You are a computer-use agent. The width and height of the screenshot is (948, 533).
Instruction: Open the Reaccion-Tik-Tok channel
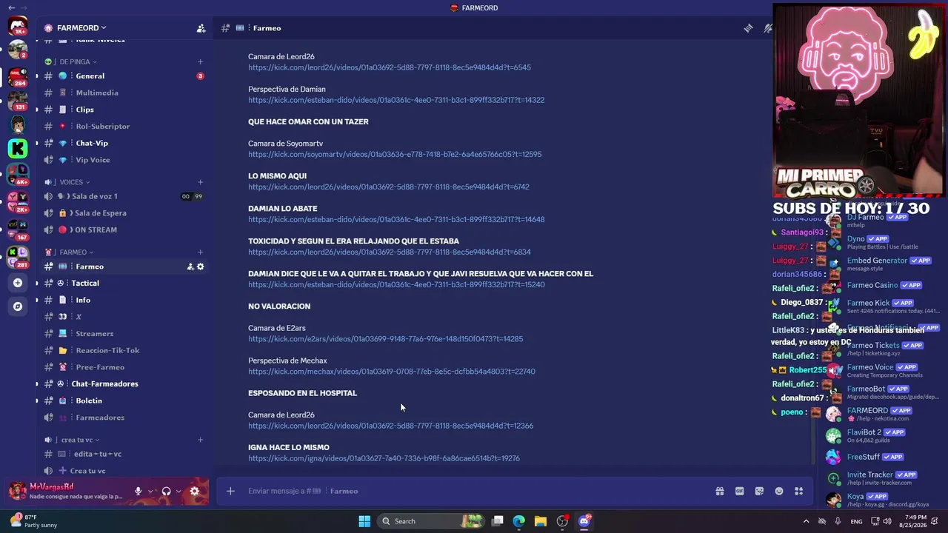point(123,350)
